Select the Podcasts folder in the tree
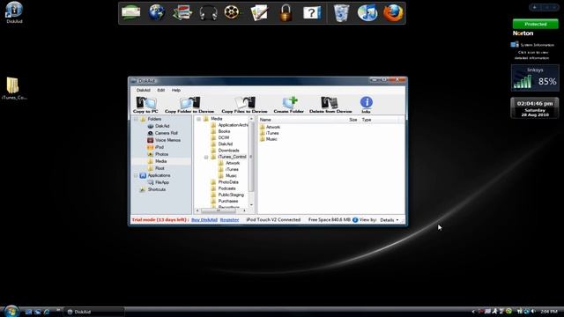The width and height of the screenshot is (564, 317). tap(223, 188)
